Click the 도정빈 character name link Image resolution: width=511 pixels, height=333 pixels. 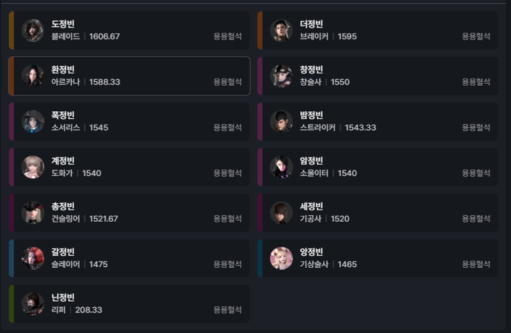pos(63,24)
